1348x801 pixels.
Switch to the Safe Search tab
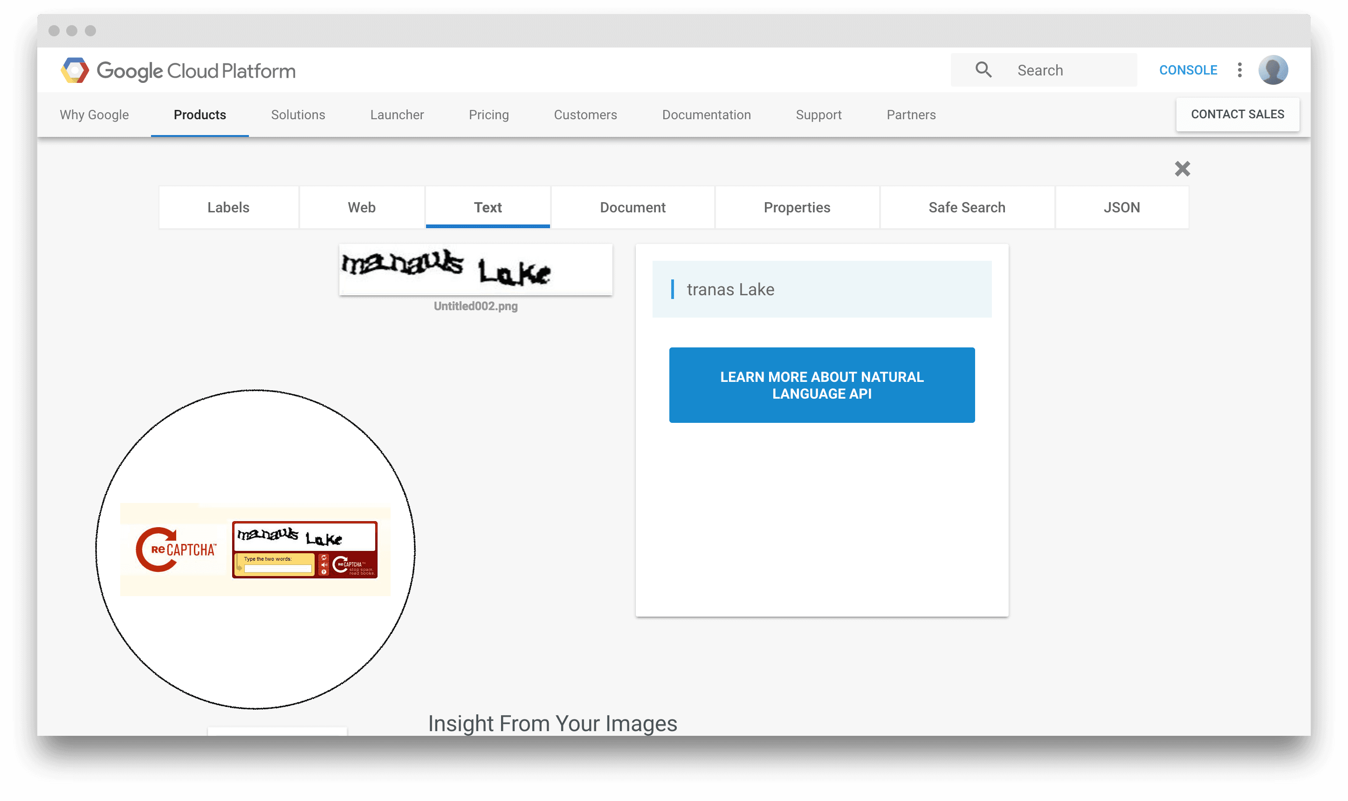coord(967,207)
